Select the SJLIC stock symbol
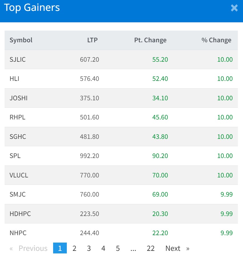Image resolution: width=243 pixels, height=268 pixels. (x=18, y=59)
